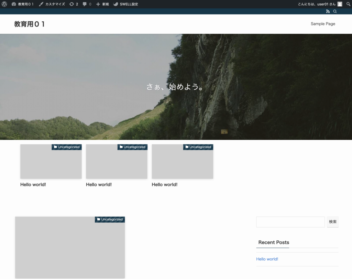Open the first Hello world! card thumbnail
This screenshot has height=279, width=352.
click(51, 161)
